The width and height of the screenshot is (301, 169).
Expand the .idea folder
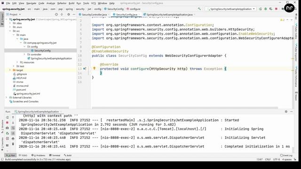click(x=10, y=23)
